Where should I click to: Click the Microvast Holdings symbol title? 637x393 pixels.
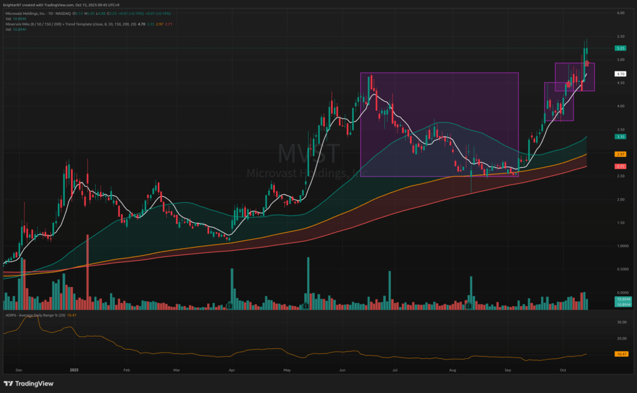point(37,13)
